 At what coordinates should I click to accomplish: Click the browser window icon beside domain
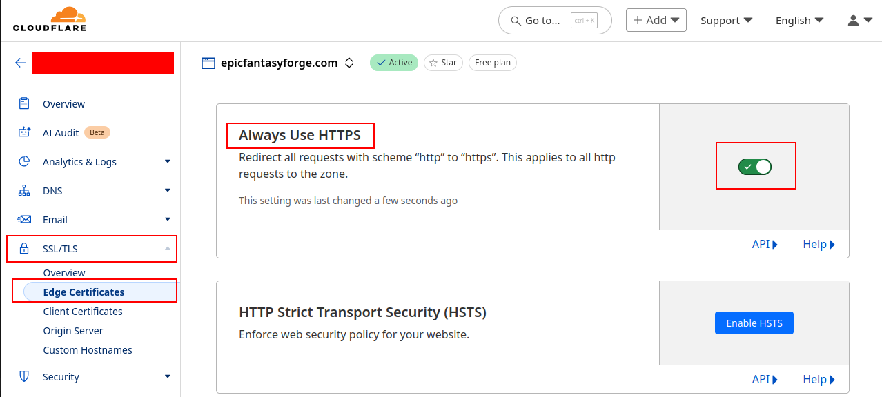[x=208, y=63]
